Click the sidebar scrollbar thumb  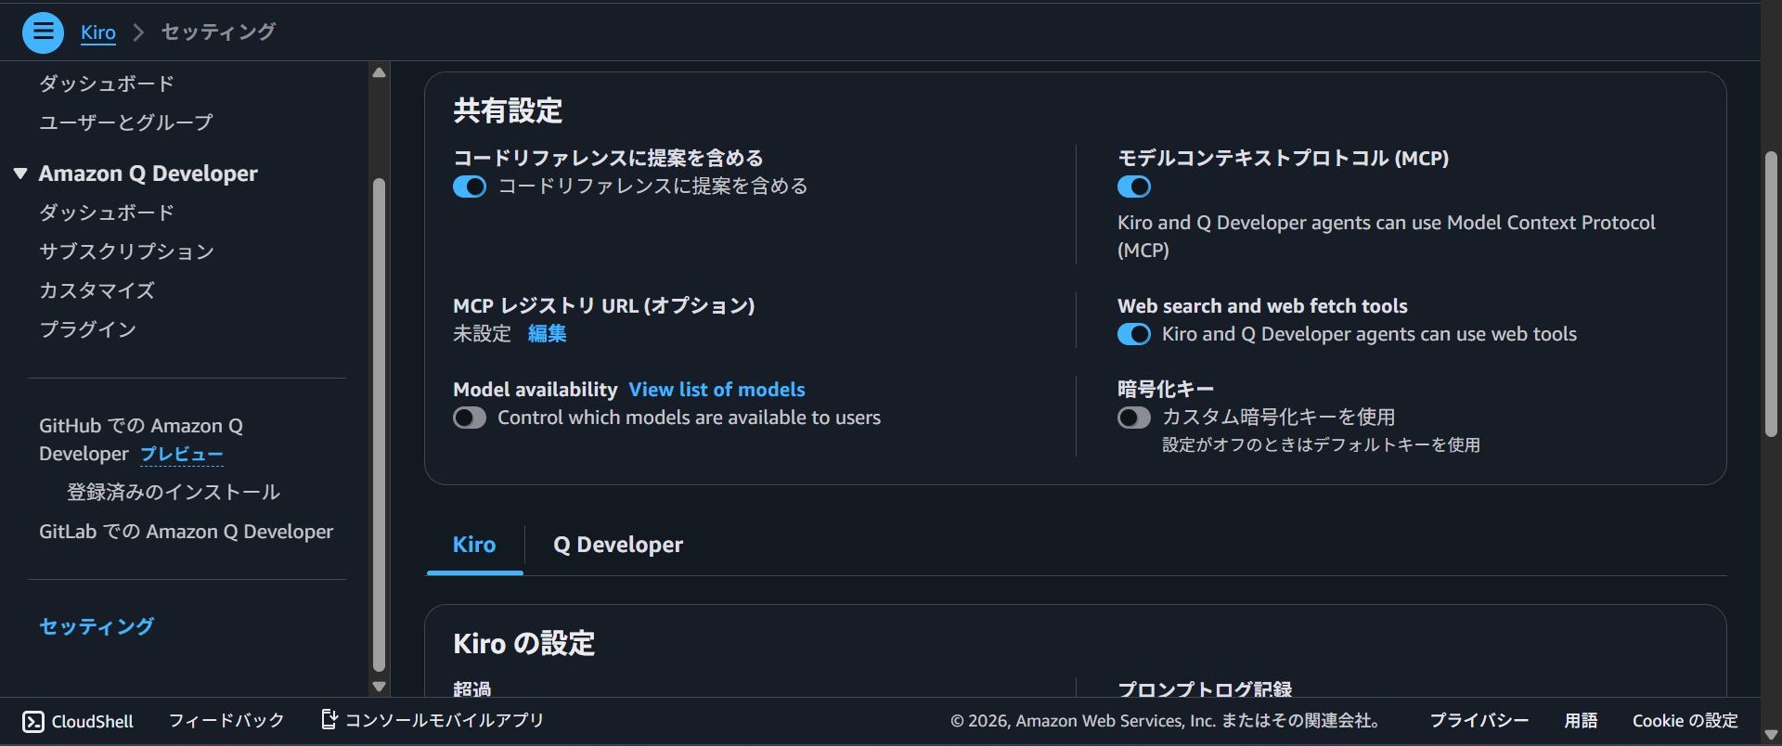[x=379, y=424]
